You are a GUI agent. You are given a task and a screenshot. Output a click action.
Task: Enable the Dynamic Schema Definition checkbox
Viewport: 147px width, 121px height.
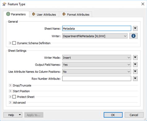click(x=14, y=43)
